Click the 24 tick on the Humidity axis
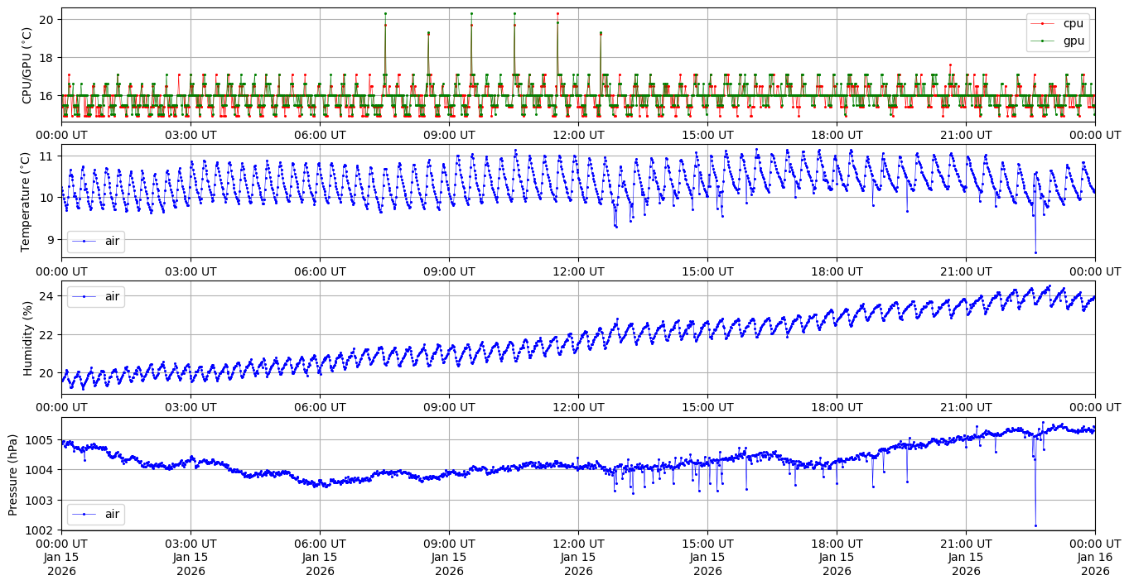 [x=46, y=296]
